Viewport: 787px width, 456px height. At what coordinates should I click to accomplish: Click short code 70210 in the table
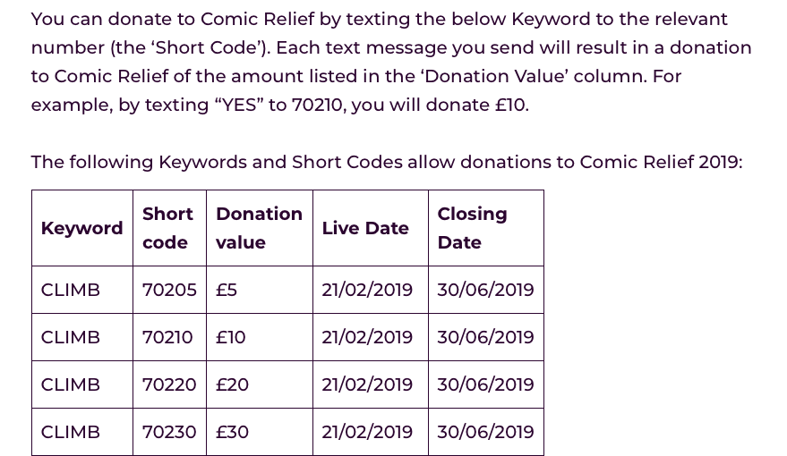(167, 337)
